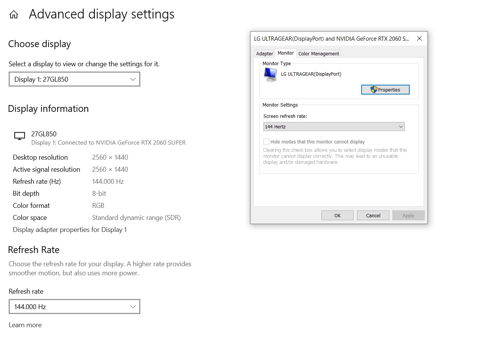Click the Screen refresh rate label

pyautogui.click(x=285, y=116)
